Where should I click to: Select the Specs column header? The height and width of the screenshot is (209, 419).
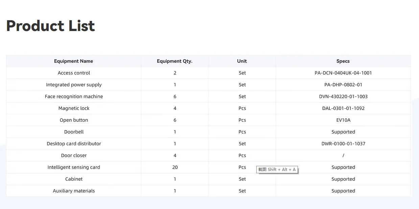pos(343,61)
